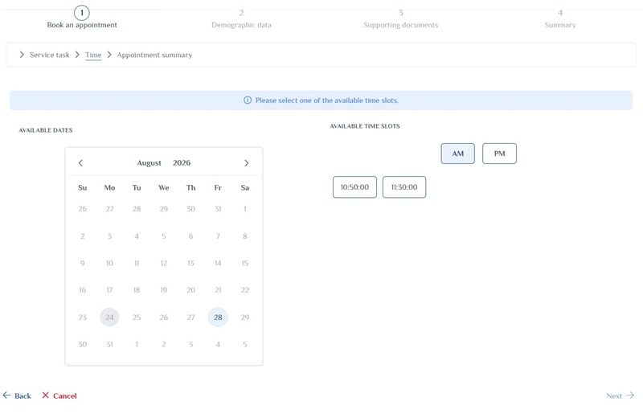Open the August month selector
The width and height of the screenshot is (643, 414).
149,163
